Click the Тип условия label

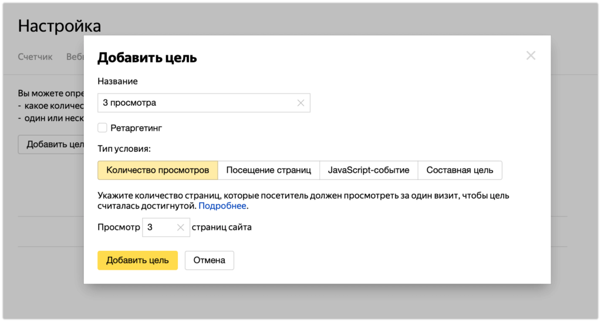pos(124,149)
